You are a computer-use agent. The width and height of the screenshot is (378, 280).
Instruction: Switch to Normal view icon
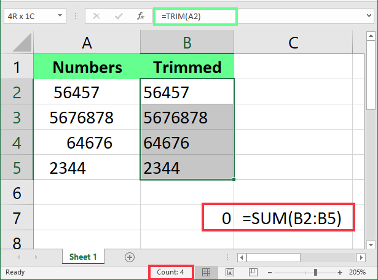click(x=206, y=272)
